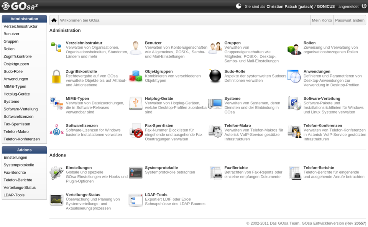Open the Einstellungen gear and wrench icon
Viewport: 368px width, 227px height.
tap(56, 173)
